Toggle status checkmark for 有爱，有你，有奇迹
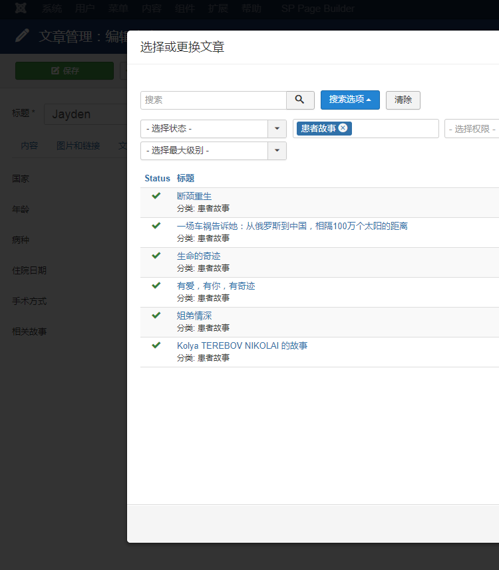Image resolution: width=499 pixels, height=570 pixels. [156, 286]
